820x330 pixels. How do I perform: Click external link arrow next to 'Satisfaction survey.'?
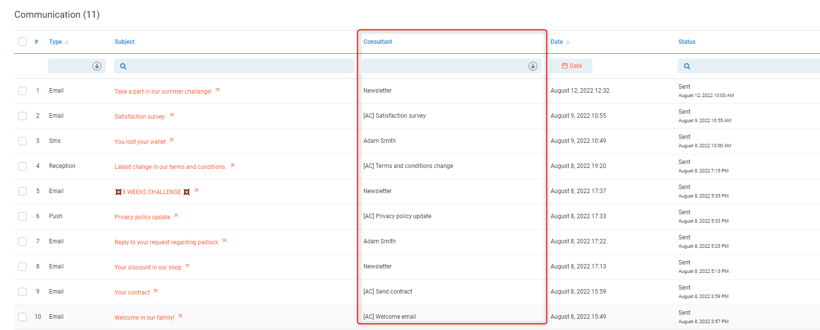click(171, 115)
